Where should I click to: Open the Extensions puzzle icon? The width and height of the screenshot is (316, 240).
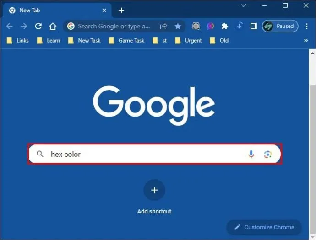coord(224,26)
